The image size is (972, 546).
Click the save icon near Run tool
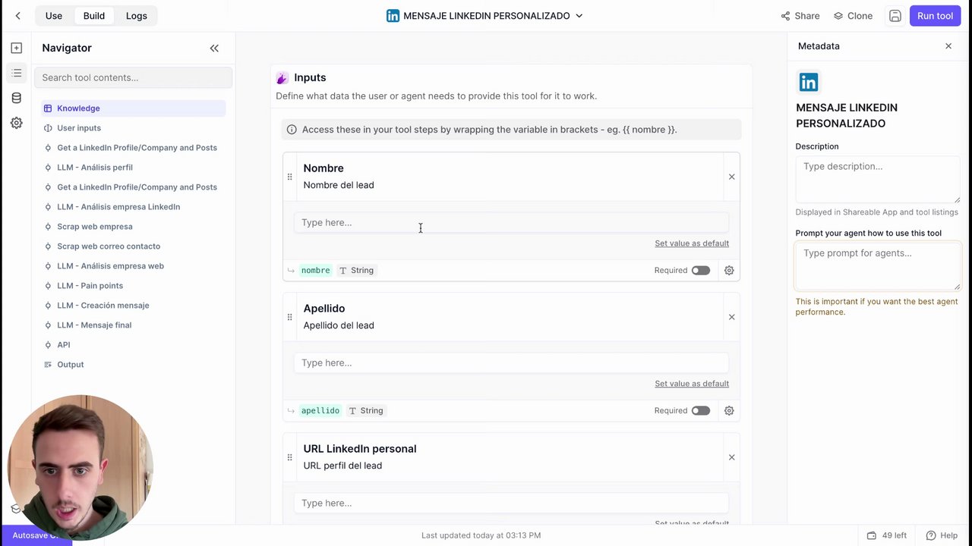[x=895, y=16]
